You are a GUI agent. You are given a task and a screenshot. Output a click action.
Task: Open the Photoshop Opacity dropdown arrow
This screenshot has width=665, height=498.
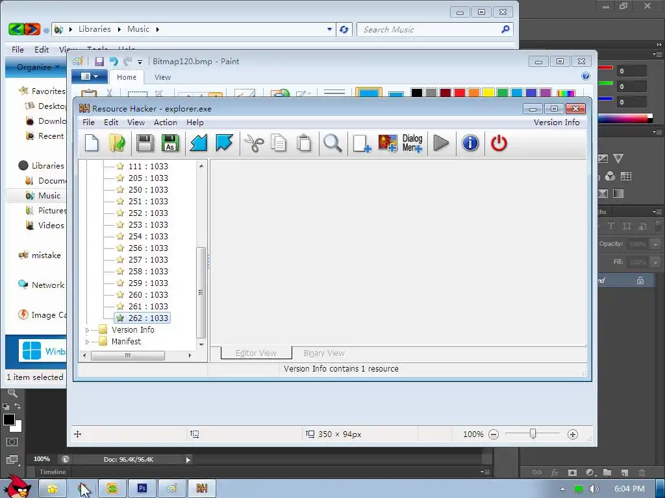pyautogui.click(x=656, y=244)
